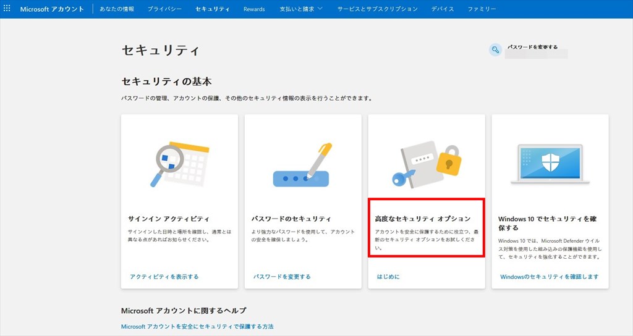633x336 pixels.
Task: Click the アクティビティを表示する link
Action: (164, 277)
